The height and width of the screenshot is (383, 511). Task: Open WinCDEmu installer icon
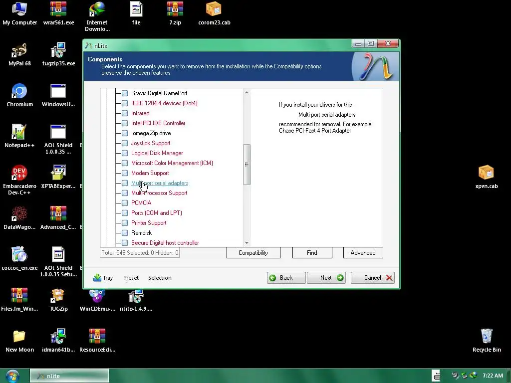tap(97, 301)
